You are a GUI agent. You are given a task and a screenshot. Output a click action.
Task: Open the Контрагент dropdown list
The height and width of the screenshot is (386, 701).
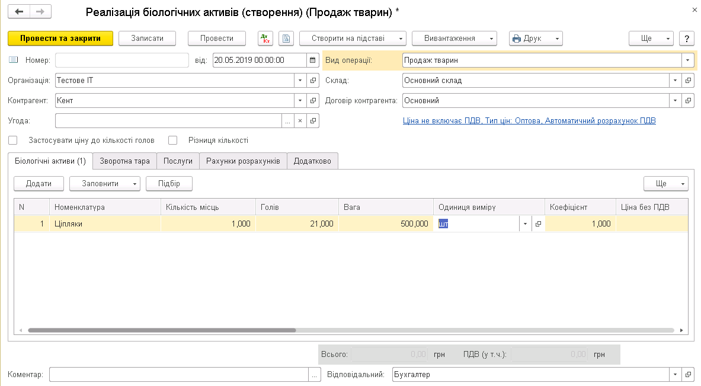pos(300,101)
